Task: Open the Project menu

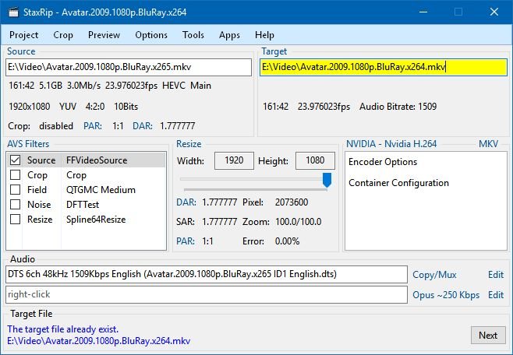Action: pos(24,35)
